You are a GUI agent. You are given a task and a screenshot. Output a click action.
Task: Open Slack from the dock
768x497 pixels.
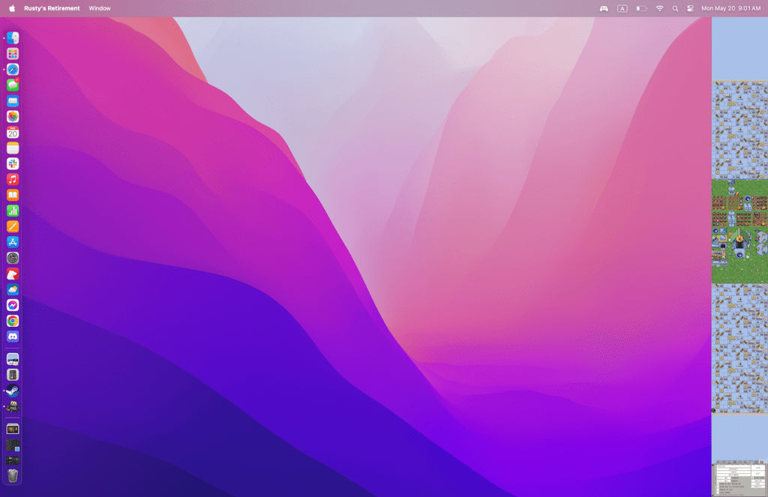click(13, 163)
